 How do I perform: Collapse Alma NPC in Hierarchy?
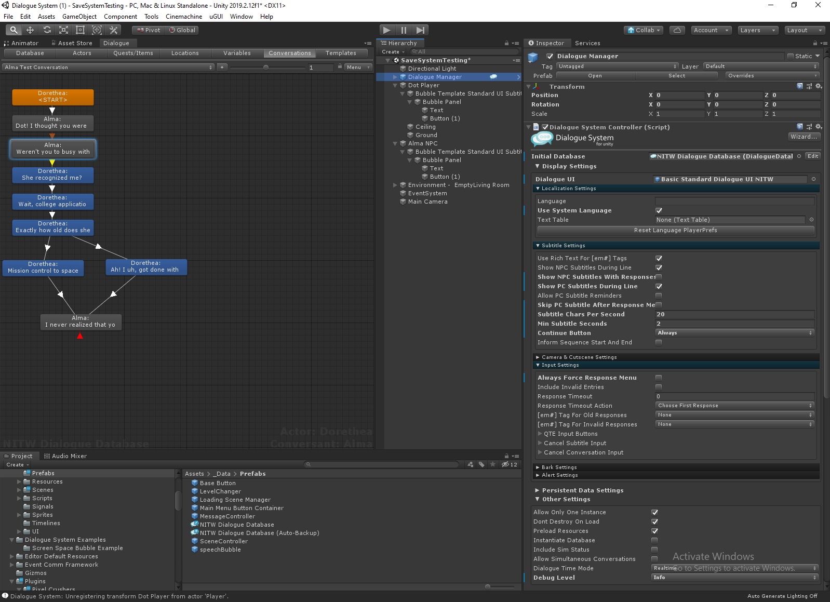[x=395, y=143]
